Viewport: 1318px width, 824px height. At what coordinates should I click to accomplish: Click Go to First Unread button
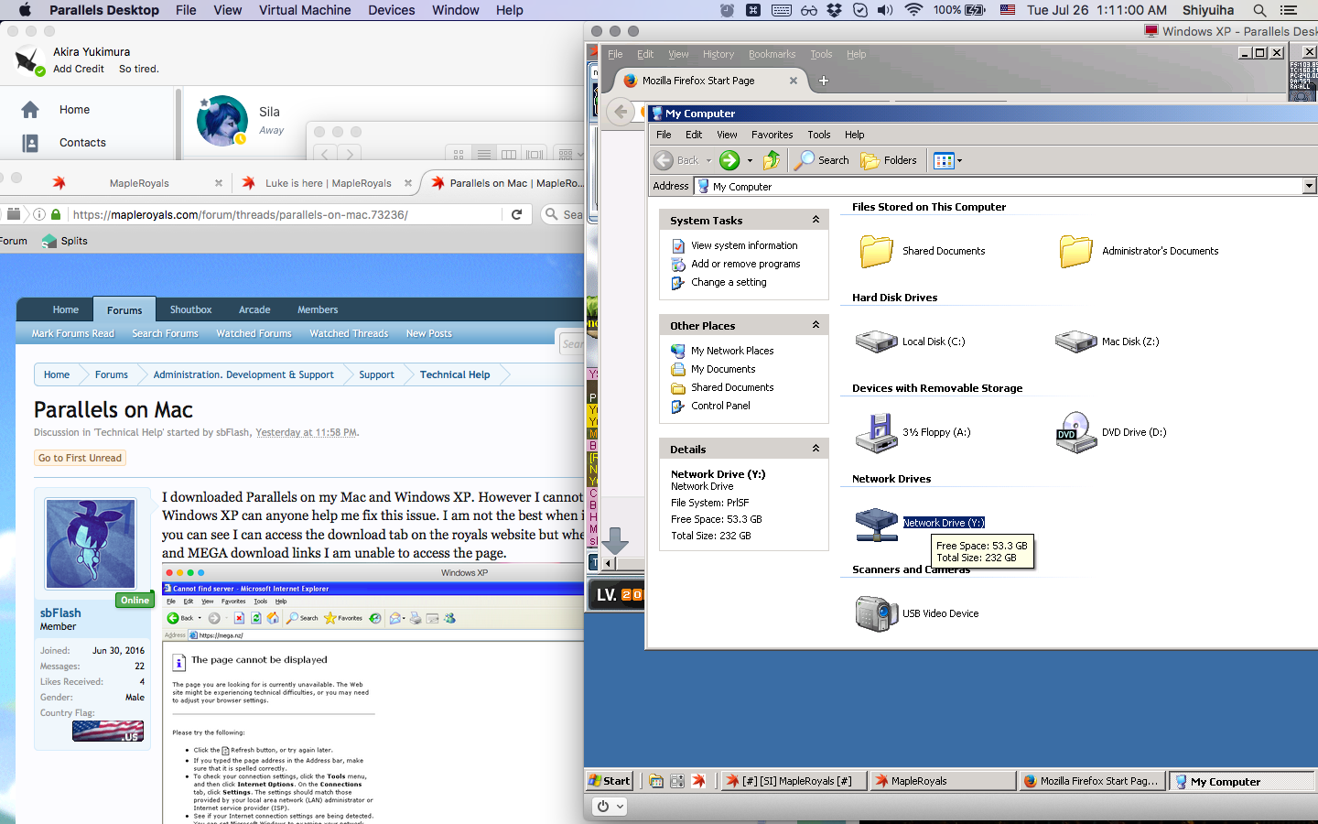coord(80,458)
